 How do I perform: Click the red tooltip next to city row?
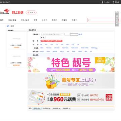point(51,41)
